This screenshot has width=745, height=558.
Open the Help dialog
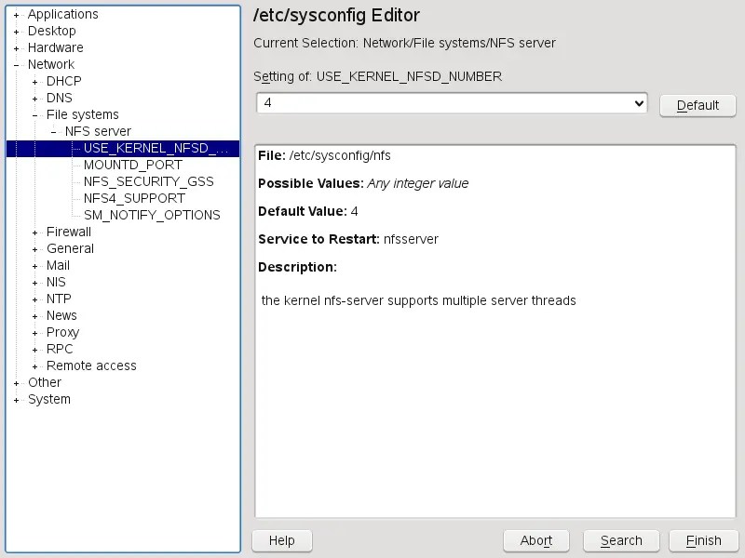pyautogui.click(x=281, y=540)
